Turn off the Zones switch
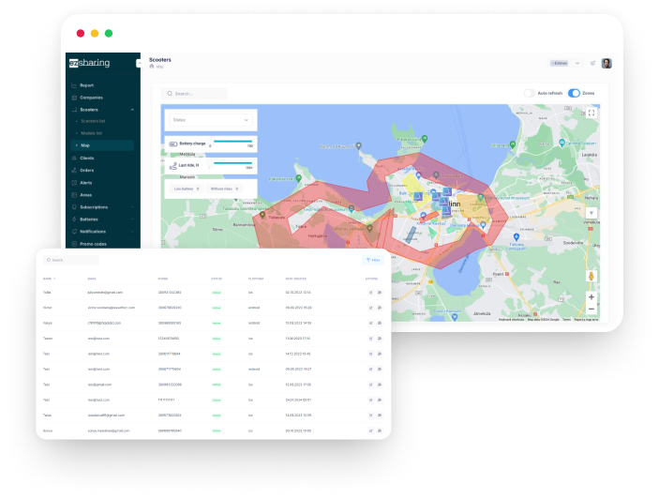This screenshot has height=499, width=659. pyautogui.click(x=574, y=93)
